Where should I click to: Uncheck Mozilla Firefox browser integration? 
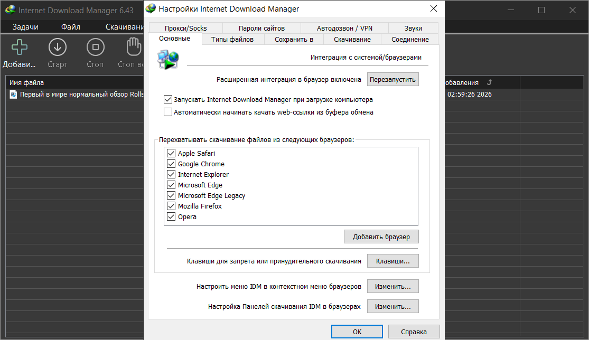click(171, 206)
